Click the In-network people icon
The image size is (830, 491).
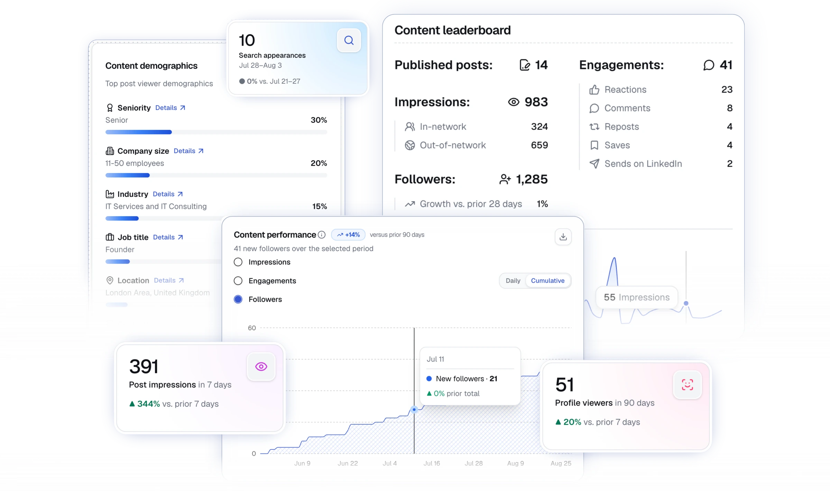coord(410,127)
